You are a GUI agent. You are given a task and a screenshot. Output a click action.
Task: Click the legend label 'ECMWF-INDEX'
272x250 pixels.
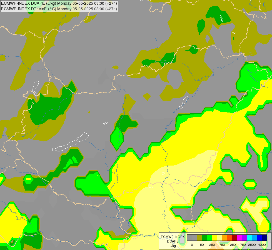pos(173,237)
